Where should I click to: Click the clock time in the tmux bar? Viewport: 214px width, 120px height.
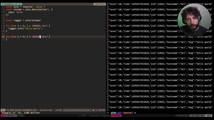[x=182, y=116]
